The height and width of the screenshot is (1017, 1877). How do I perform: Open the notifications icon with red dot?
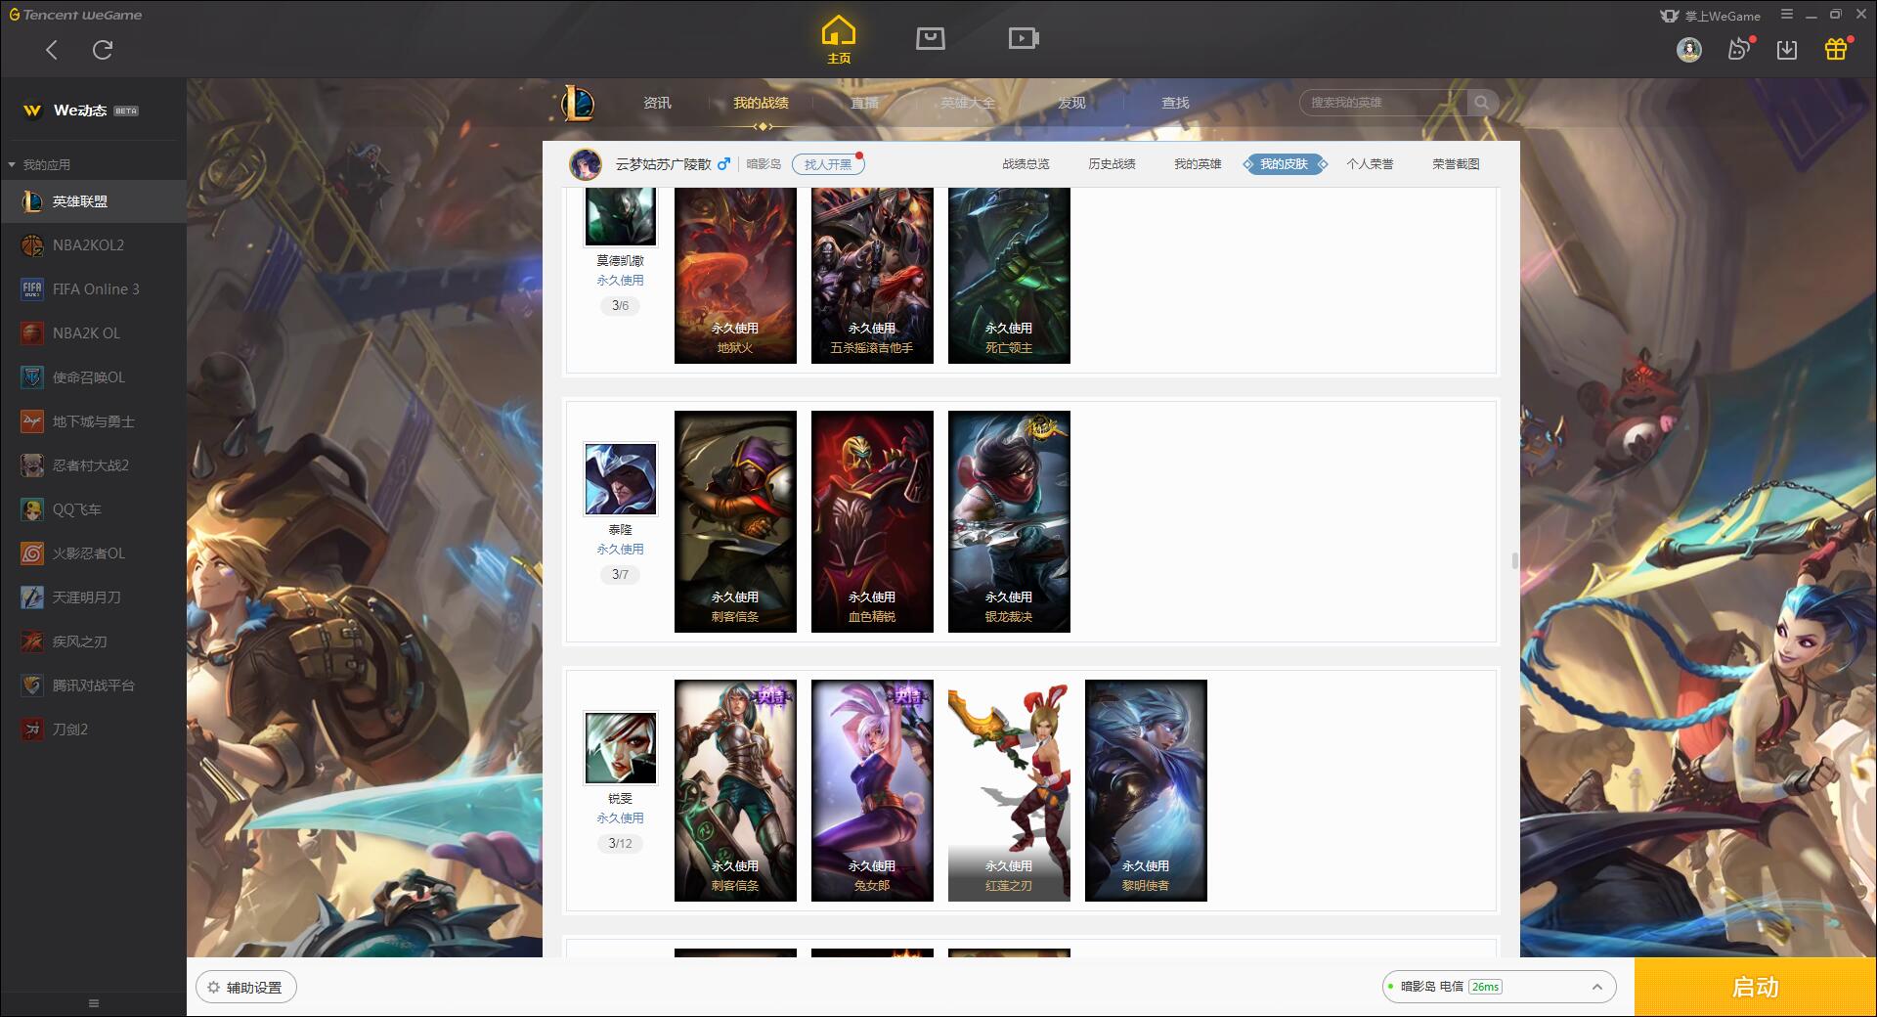click(x=1739, y=49)
